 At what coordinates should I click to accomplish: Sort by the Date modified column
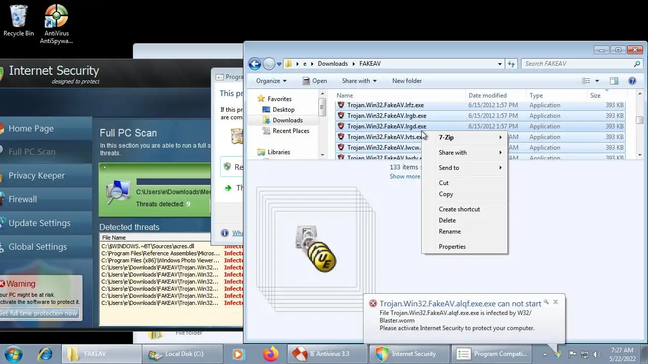tap(496, 96)
